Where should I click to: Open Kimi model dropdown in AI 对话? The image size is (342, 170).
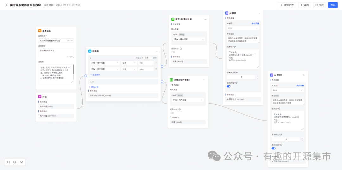(243, 28)
